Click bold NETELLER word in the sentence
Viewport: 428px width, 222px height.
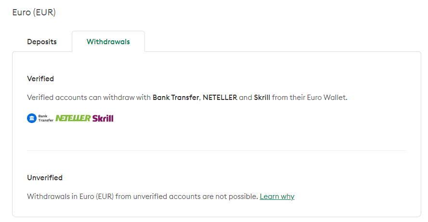[x=220, y=98]
